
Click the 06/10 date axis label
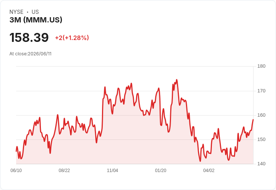coord(16,171)
